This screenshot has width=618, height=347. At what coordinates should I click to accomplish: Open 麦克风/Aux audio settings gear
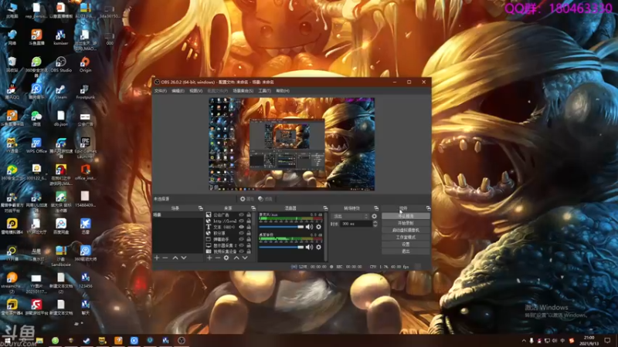tap(318, 227)
